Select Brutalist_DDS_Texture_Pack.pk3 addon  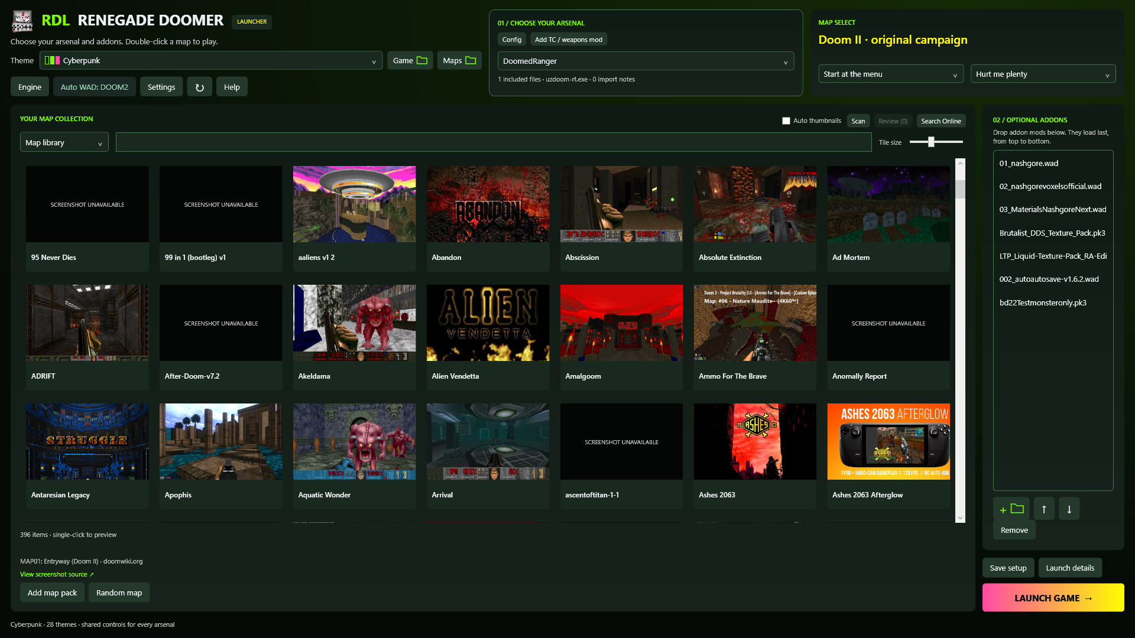point(1053,233)
